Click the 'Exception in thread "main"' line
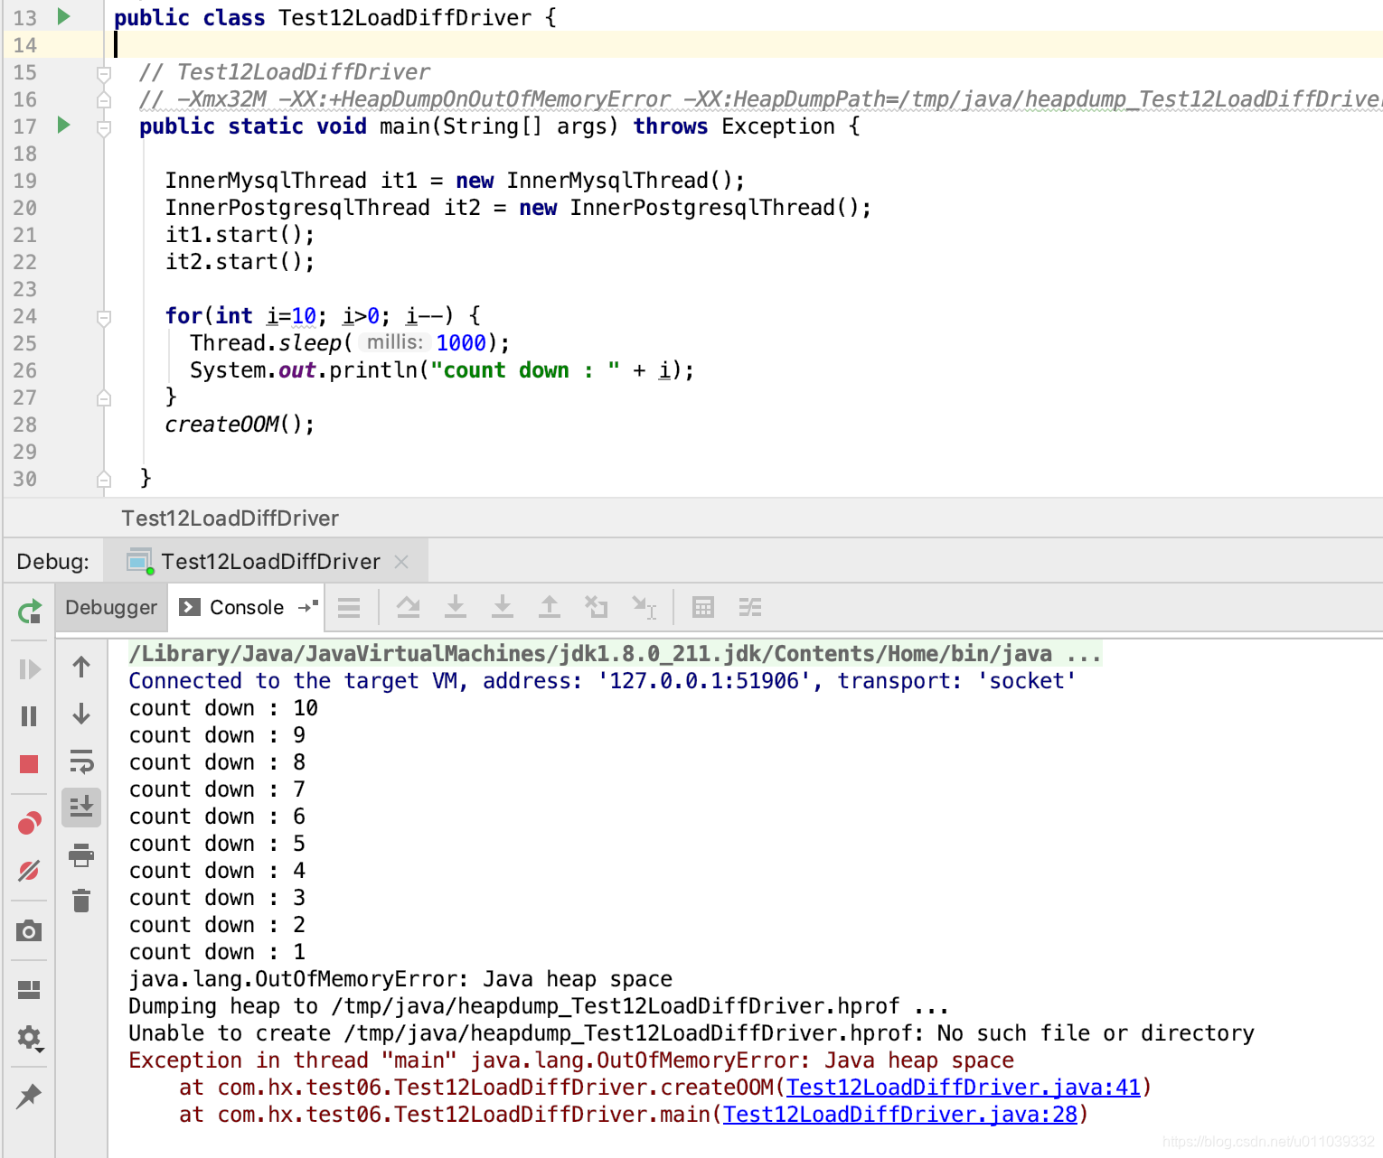This screenshot has height=1158, width=1383. tap(571, 1060)
